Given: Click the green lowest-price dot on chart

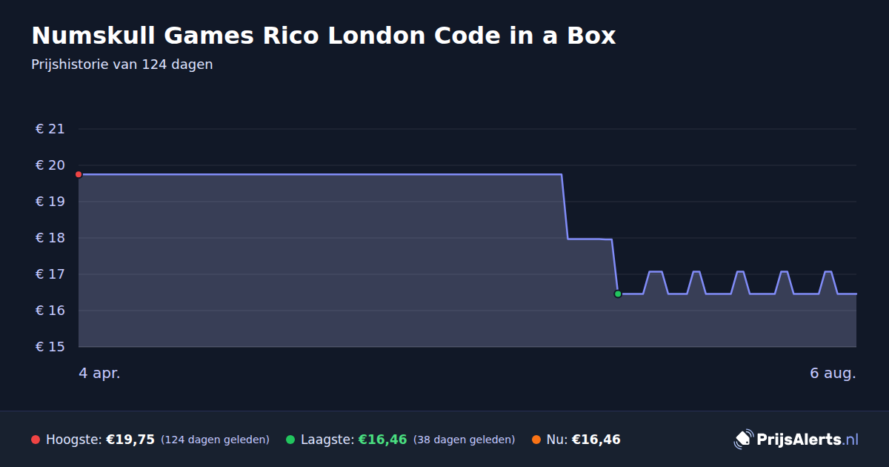Looking at the screenshot, I should pos(618,294).
